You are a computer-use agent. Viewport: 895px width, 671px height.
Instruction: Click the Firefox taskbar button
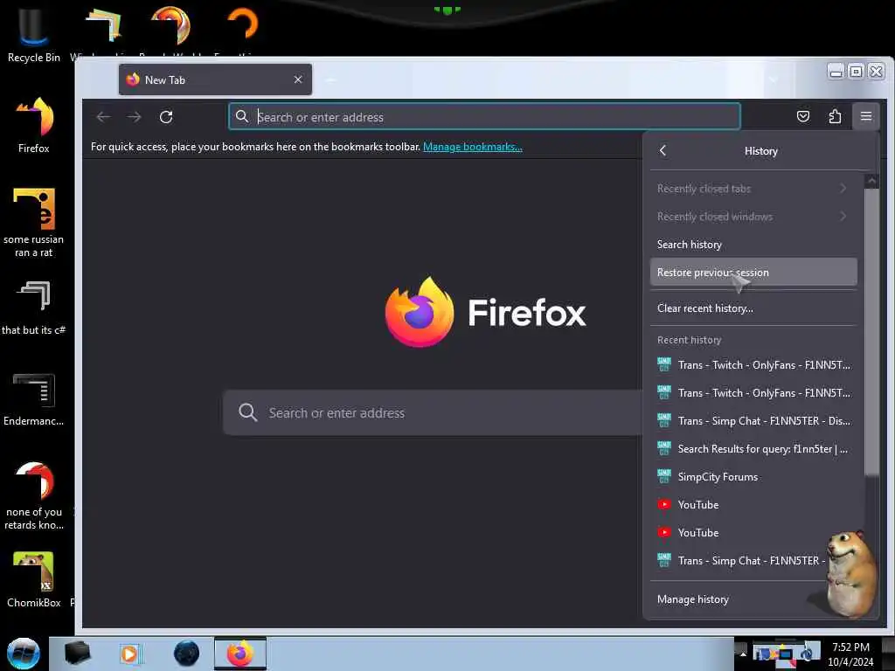(x=240, y=654)
